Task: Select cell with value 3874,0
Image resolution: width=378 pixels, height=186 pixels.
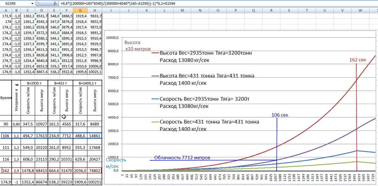Action: click(x=66, y=21)
